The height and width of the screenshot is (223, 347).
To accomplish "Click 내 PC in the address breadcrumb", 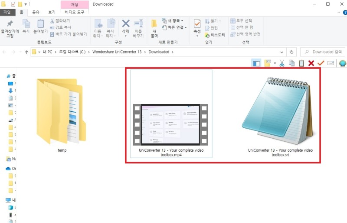I will (47, 52).
